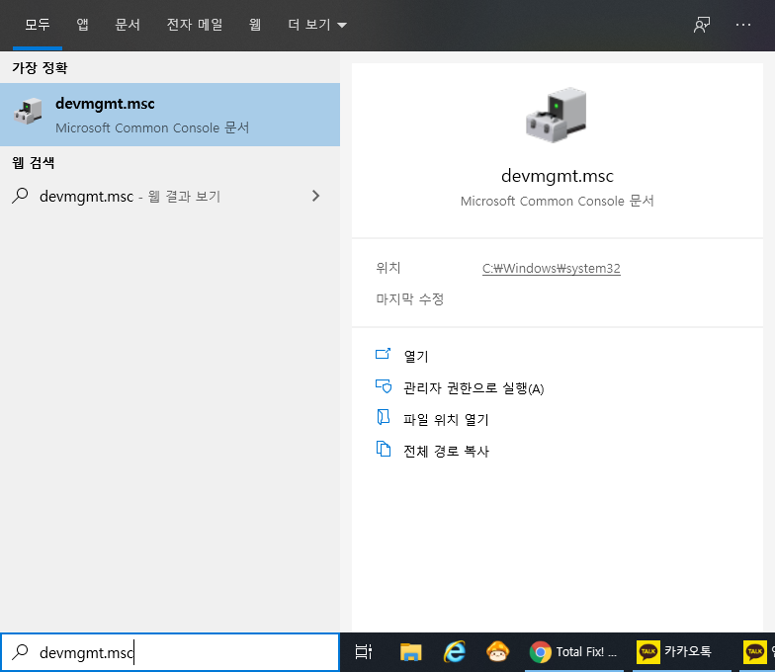
Task: Expand web result chevron arrow
Action: coord(316,196)
